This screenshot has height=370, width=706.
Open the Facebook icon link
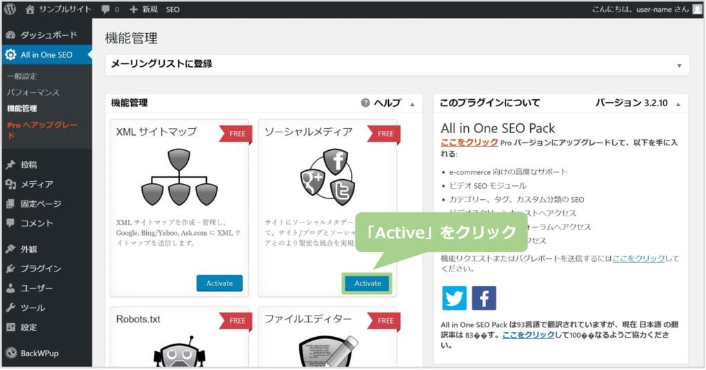tap(484, 298)
